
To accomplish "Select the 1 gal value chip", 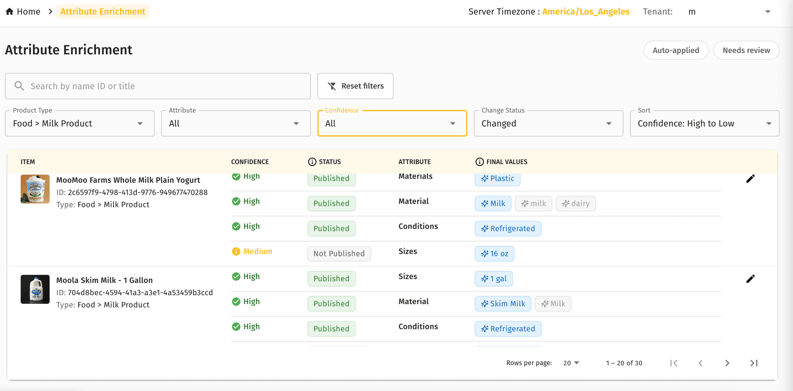I will [494, 279].
